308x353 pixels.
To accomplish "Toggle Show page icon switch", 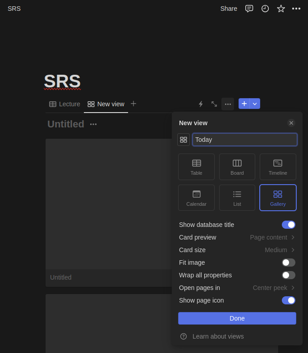I will [x=289, y=300].
